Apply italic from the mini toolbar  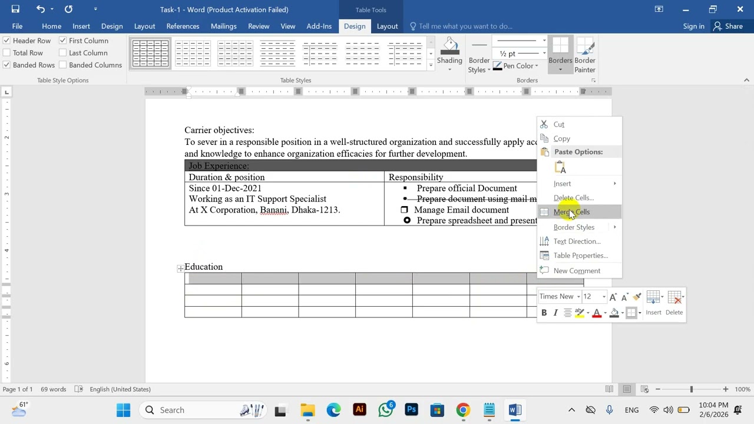(555, 313)
